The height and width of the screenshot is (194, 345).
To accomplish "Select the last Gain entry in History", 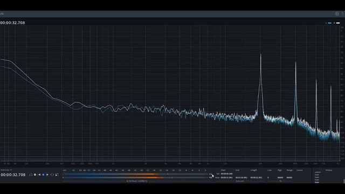I will 317,182.
